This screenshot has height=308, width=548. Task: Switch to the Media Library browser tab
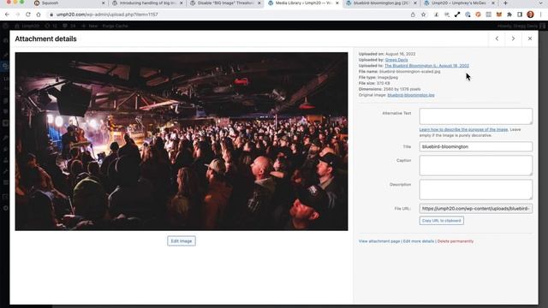click(x=302, y=3)
